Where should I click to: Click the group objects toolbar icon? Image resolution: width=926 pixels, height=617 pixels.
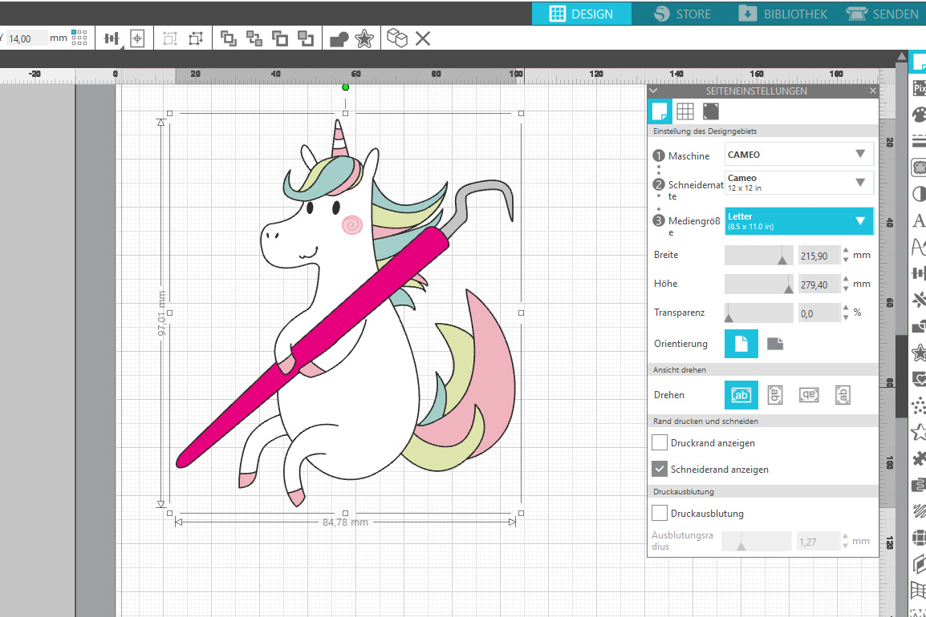click(x=170, y=38)
